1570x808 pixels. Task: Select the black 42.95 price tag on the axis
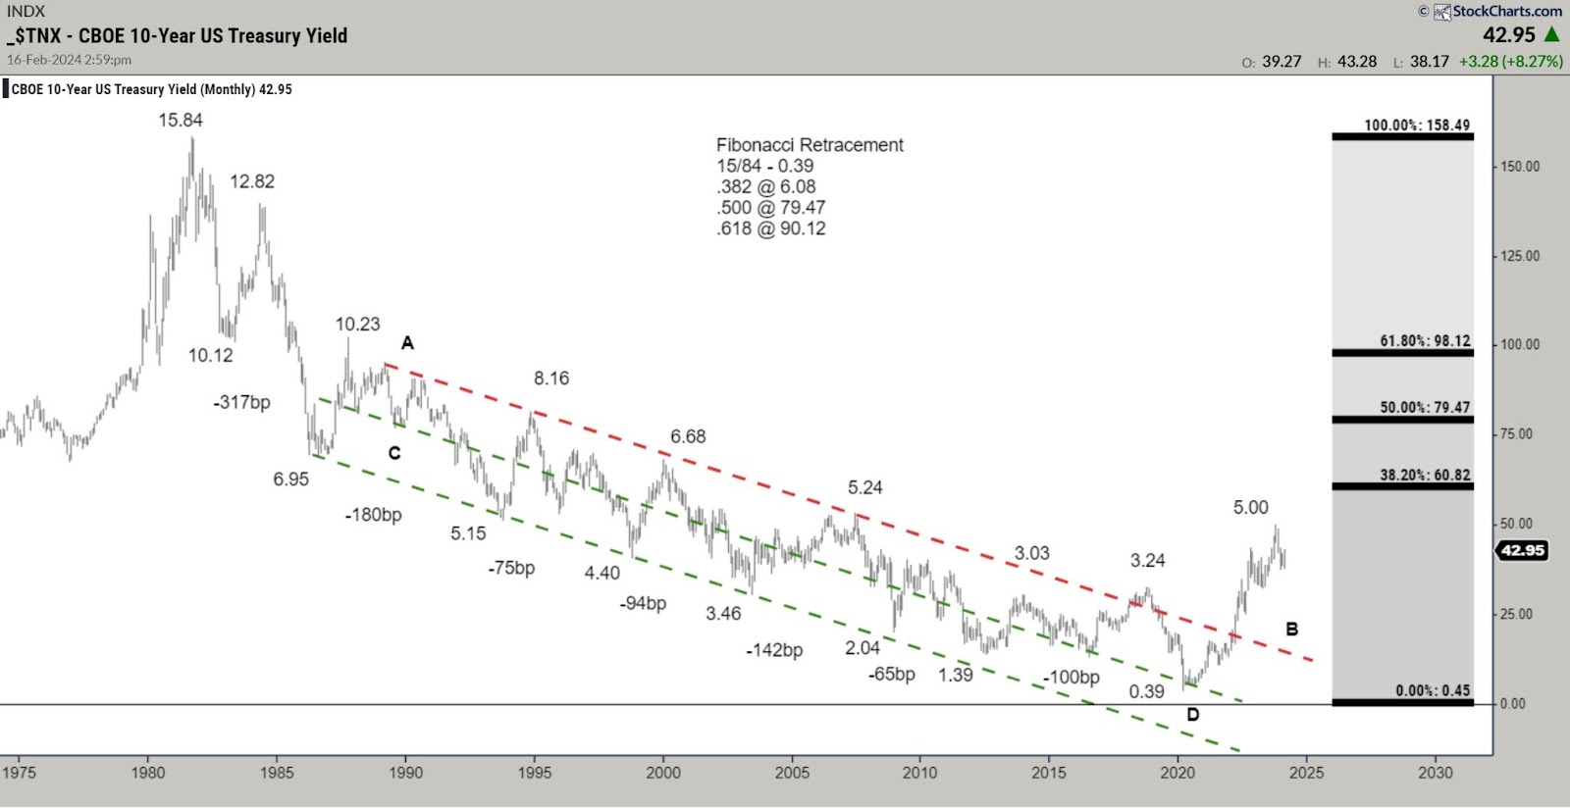pos(1523,550)
